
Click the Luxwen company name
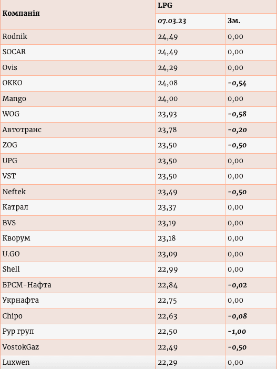(16, 362)
